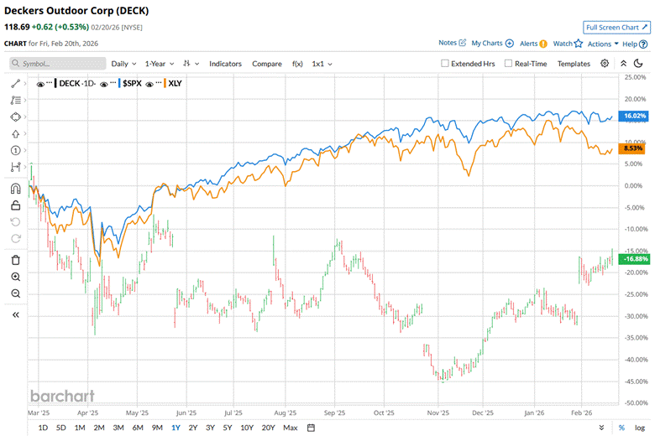Click the zoom in magnifier
Viewport: 655px width, 436px height.
[x=15, y=277]
